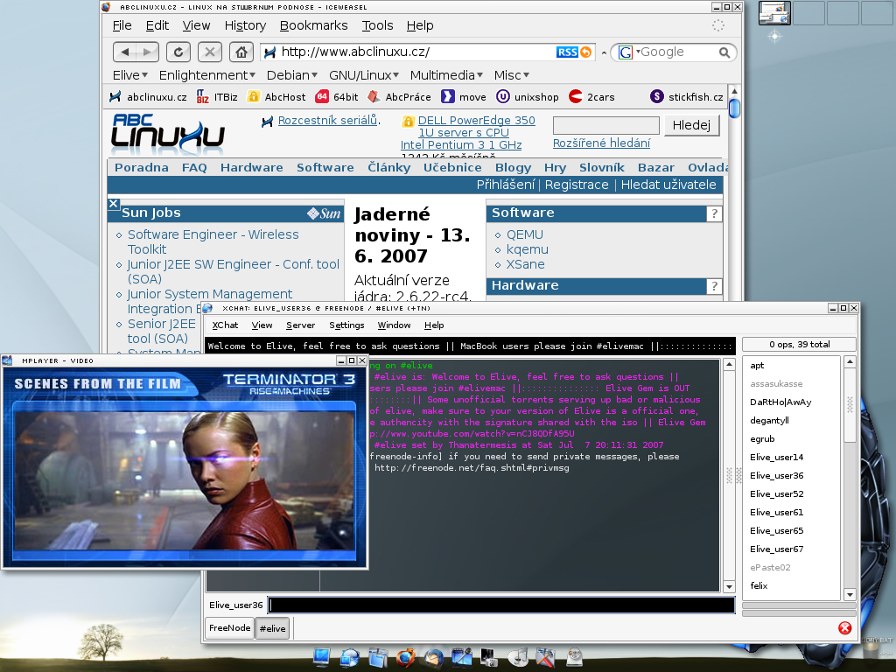Launch Iceweasel from the dock
Screen dimensions: 896x672
click(x=406, y=657)
